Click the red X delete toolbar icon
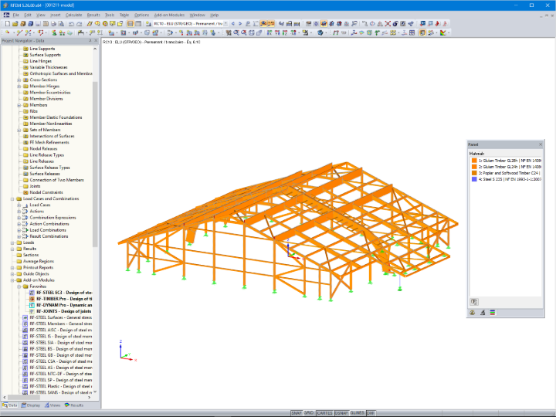This screenshot has width=556, height=417. click(x=388, y=24)
